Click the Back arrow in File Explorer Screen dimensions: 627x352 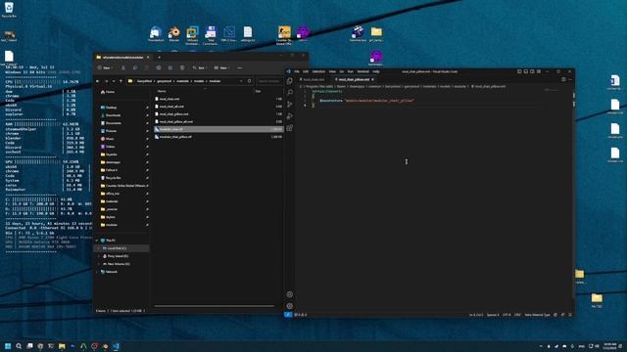pos(98,81)
